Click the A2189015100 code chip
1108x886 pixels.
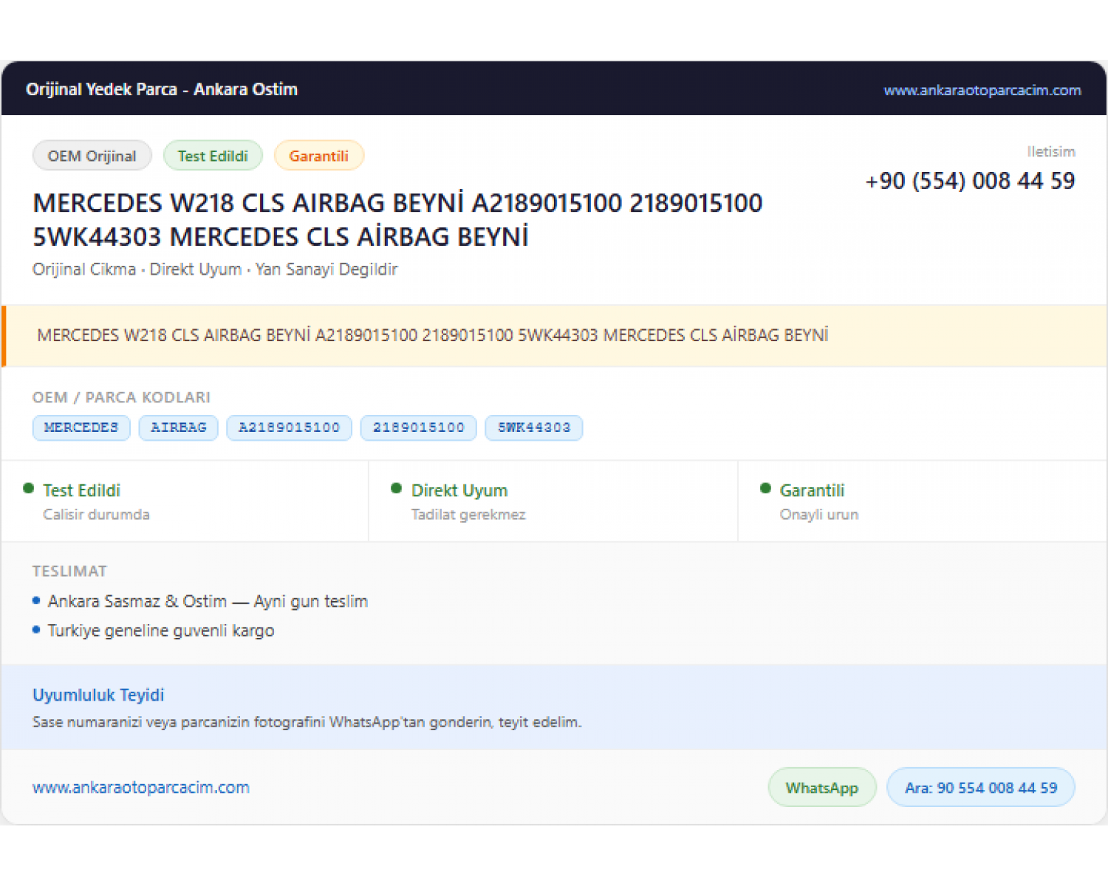pos(290,427)
